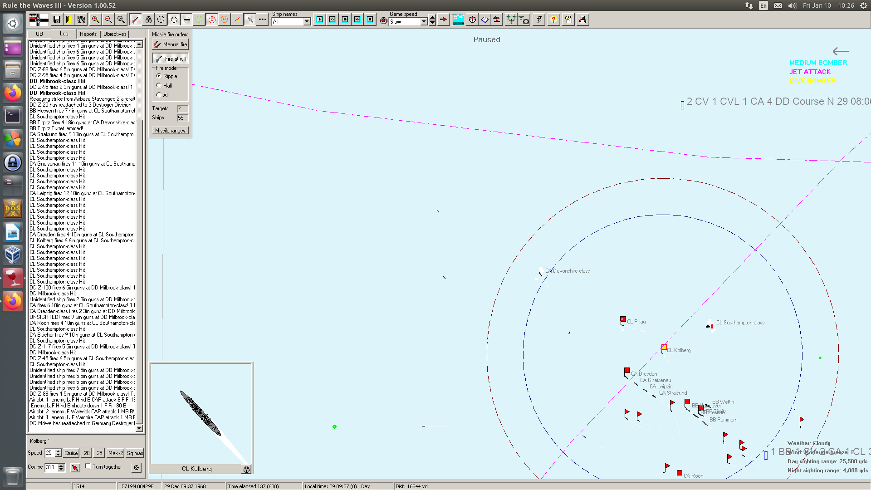Toggle the lock on CL Kolberg view

246,469
